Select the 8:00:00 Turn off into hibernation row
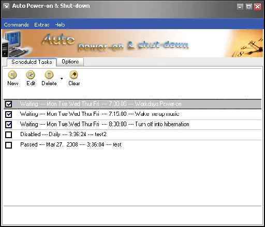This screenshot has width=265, height=227. (132, 124)
